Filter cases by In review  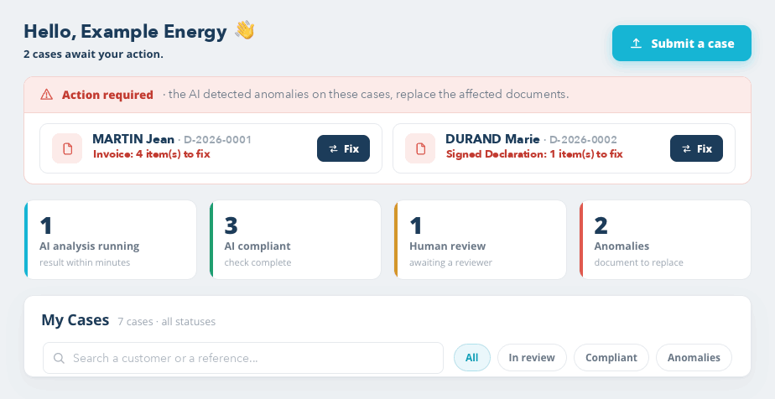[x=532, y=358]
